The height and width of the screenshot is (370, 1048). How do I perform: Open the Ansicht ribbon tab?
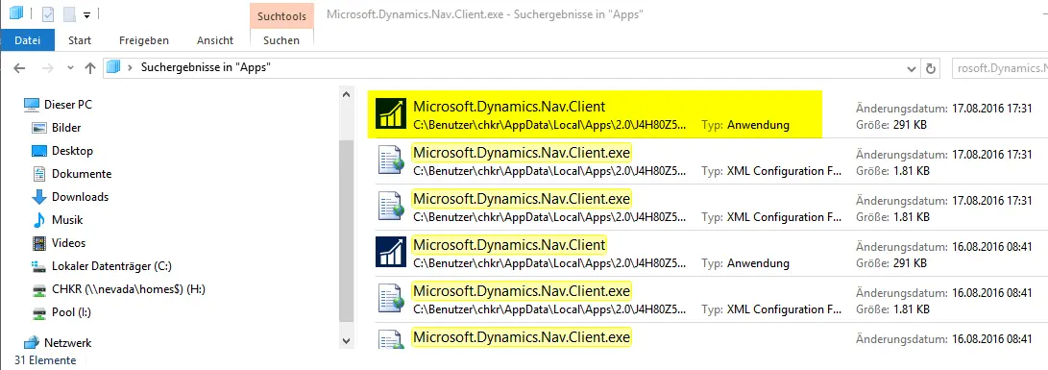point(215,40)
